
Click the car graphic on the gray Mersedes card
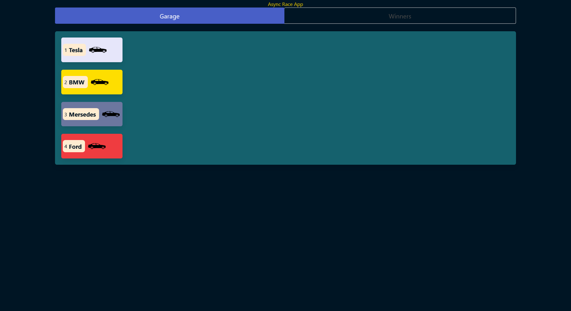tap(111, 114)
